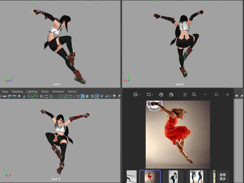Click the Rotate icon in photo viewer
244x183 pixels.
(x=149, y=95)
